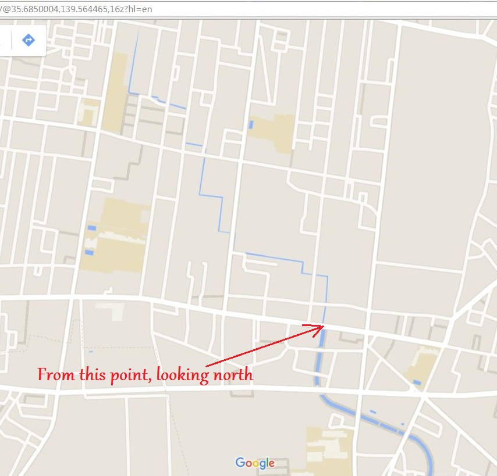497x476 pixels.
Task: Click the tan building complex at bottom center
Action: point(329,449)
